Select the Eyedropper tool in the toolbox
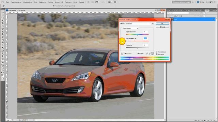This screenshot has width=218, height=122. [x=3, y=26]
